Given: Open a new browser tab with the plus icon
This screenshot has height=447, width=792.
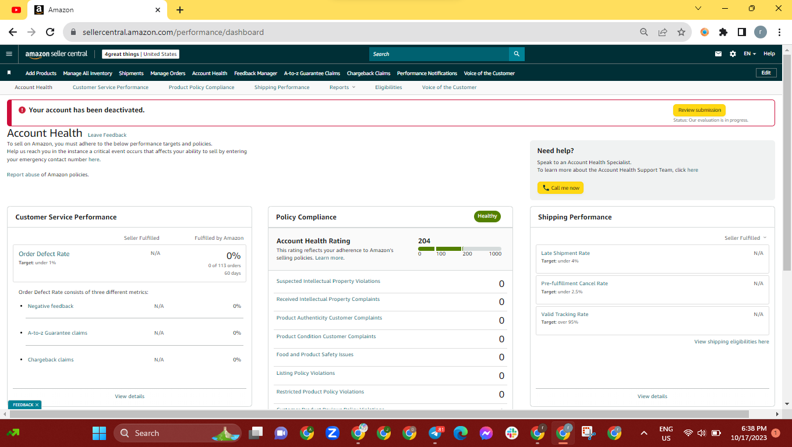Looking at the screenshot, I should coord(180,10).
